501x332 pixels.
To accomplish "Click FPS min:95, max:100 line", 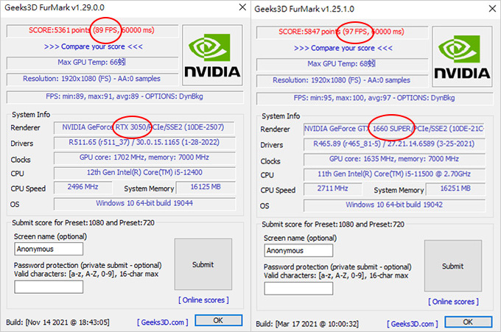I will click(374, 98).
